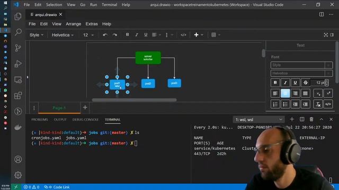Open the Explorer view in activity bar
The height and width of the screenshot is (190, 339).
(18, 16)
